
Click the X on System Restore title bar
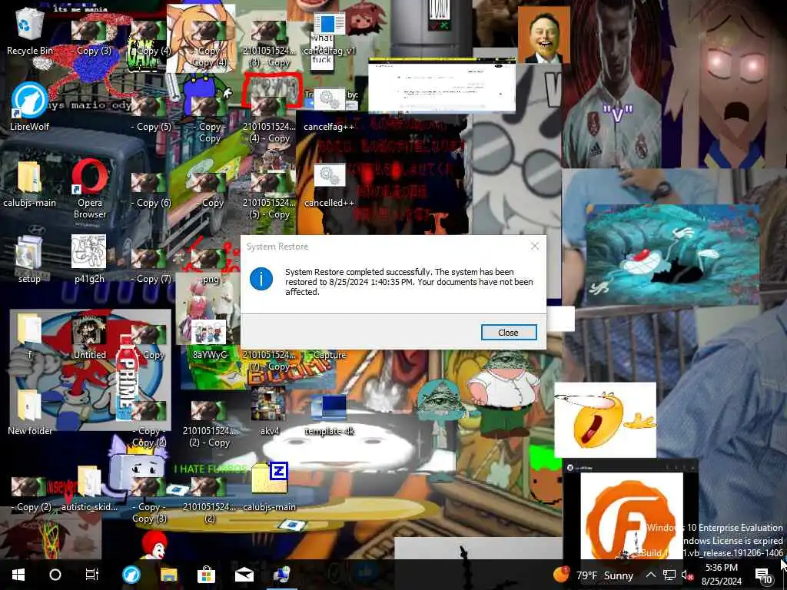click(x=535, y=246)
